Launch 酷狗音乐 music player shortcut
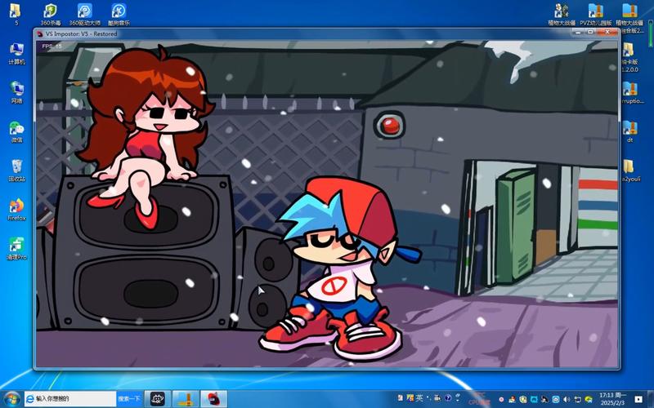The width and height of the screenshot is (654, 408). click(x=119, y=14)
